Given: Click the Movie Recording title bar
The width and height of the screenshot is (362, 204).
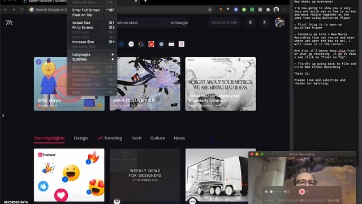Looking at the screenshot, I should pos(302,154).
